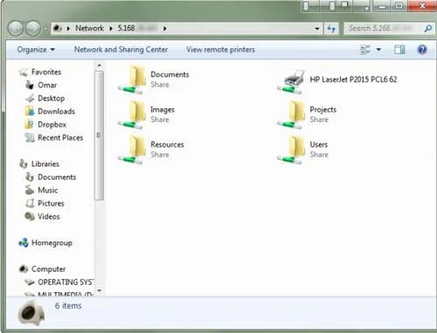The width and height of the screenshot is (437, 333).
Task: Click the HP LaserJet P2015 PCL6 62 label
Action: click(353, 79)
